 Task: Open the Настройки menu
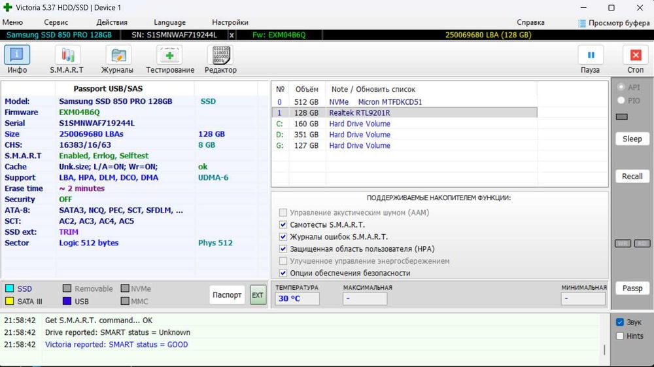coord(230,22)
